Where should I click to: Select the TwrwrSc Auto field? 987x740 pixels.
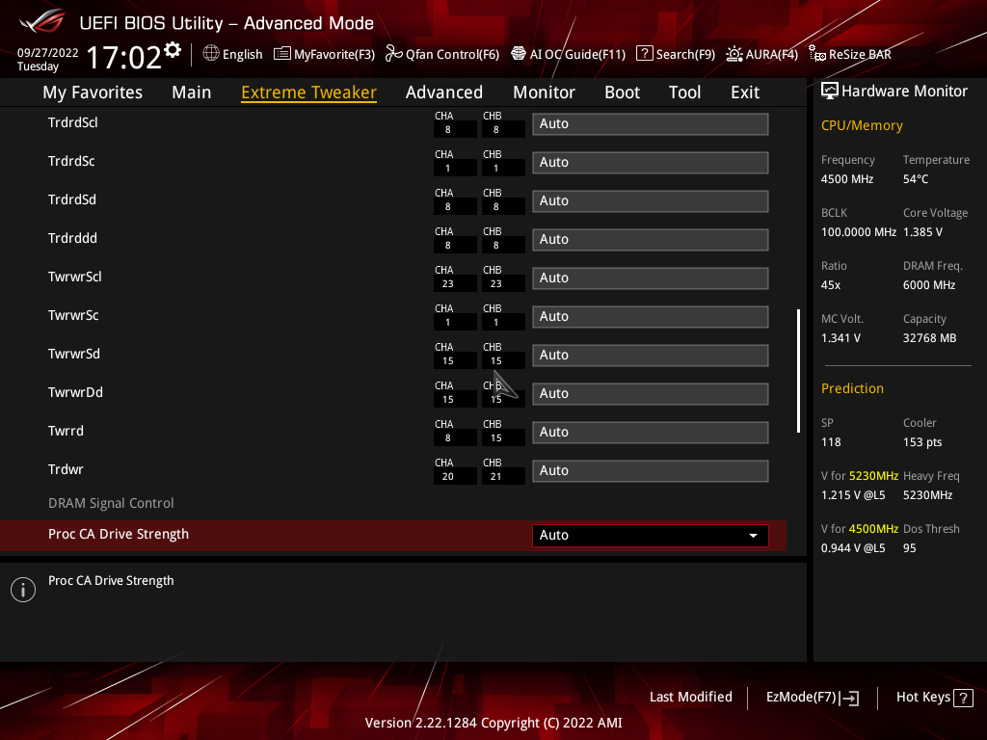(651, 316)
